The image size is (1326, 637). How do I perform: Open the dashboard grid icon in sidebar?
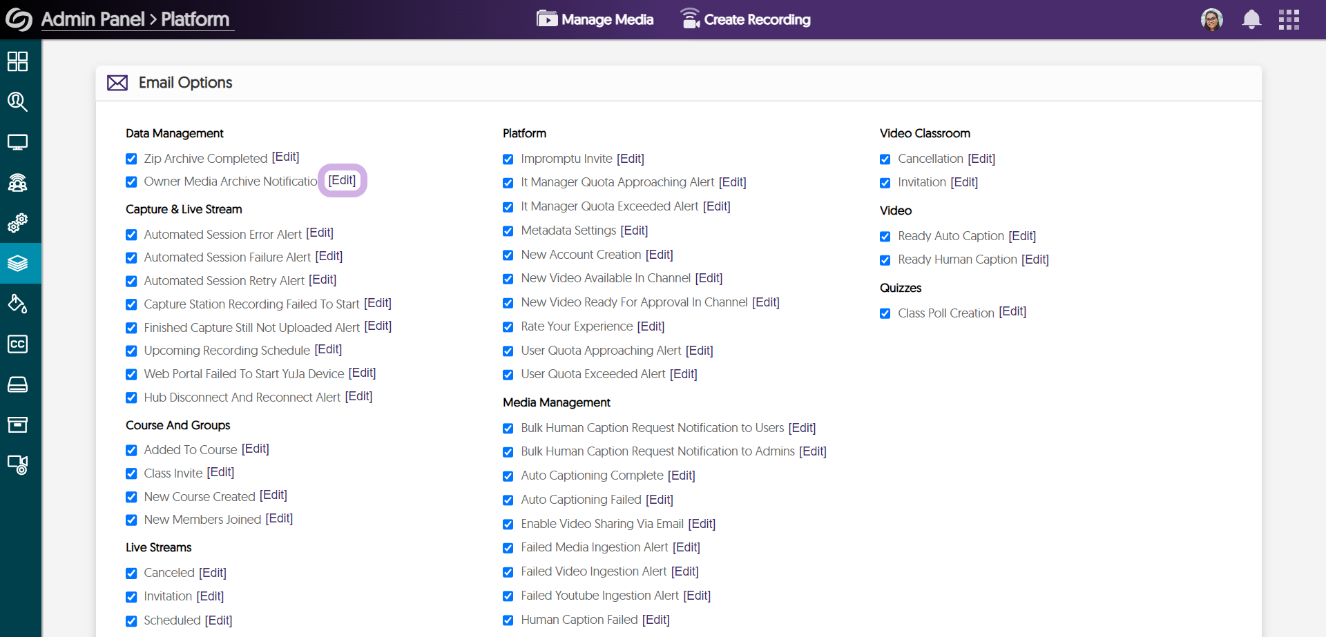17,61
